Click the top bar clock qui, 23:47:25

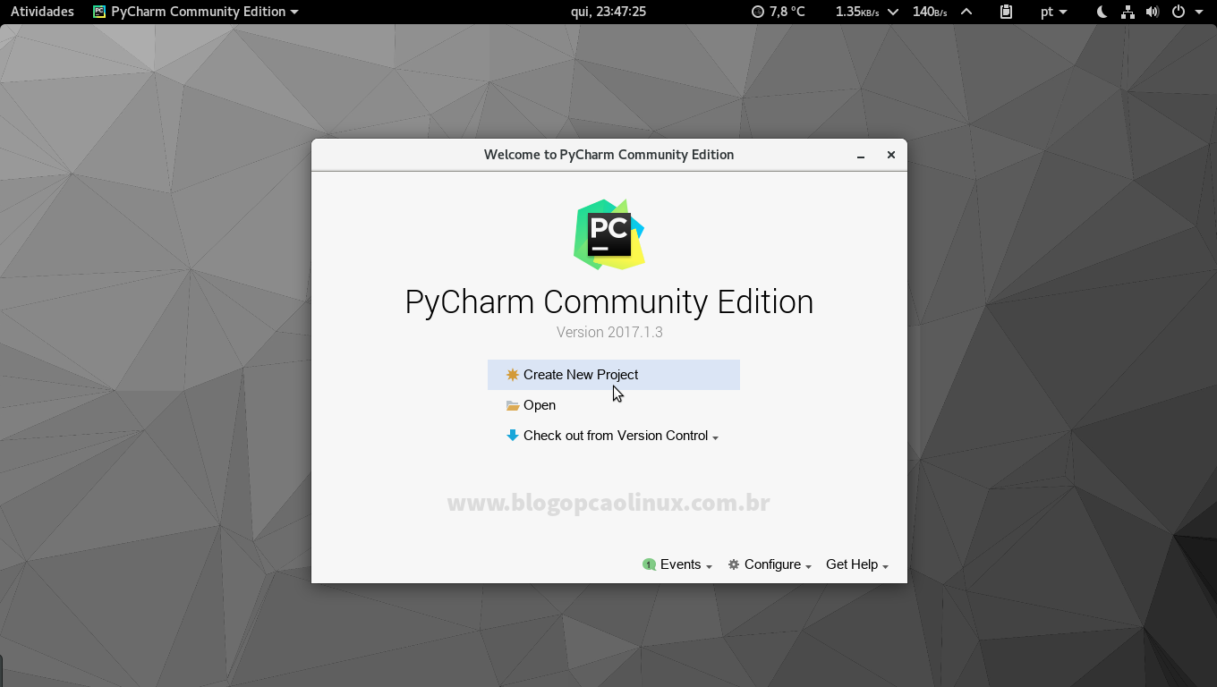tap(608, 12)
